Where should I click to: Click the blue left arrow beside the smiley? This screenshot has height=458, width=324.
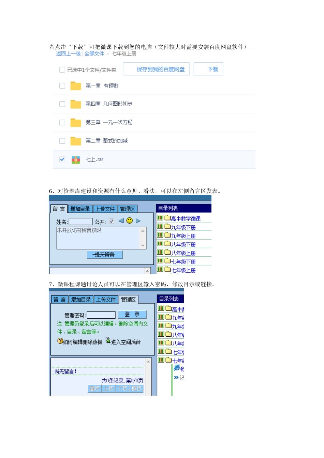(x=121, y=221)
